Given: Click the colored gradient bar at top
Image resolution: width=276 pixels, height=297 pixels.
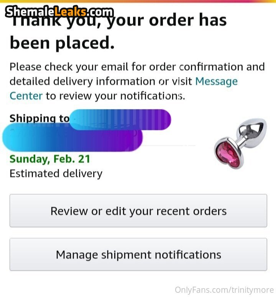Looking at the screenshot, I should (x=192, y=1).
